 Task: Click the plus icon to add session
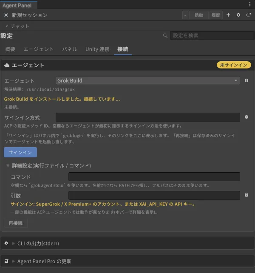[228, 15]
